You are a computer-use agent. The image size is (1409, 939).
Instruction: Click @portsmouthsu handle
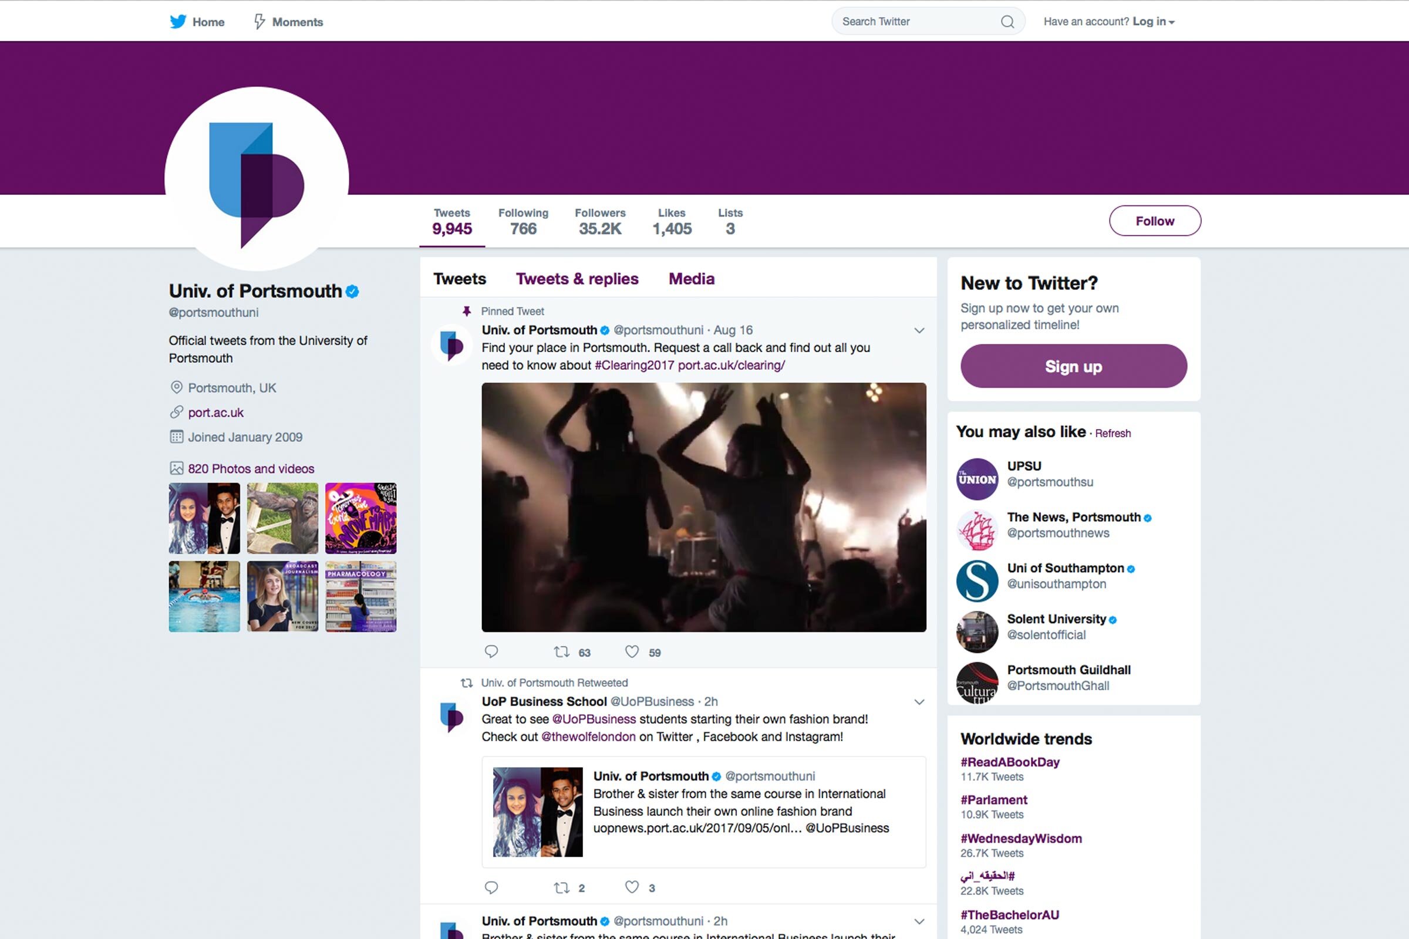click(x=1050, y=482)
